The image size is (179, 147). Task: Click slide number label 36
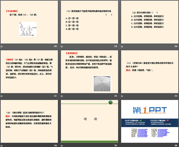click(176, 145)
